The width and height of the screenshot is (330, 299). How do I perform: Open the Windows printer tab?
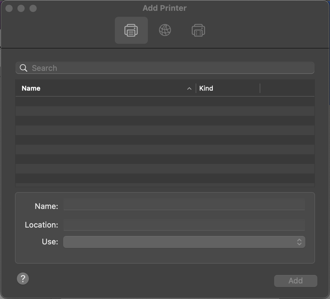[198, 30]
